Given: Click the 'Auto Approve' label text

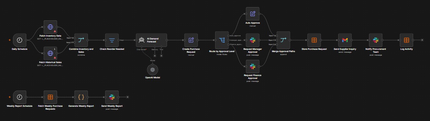Looking at the screenshot, I should tap(253, 23).
